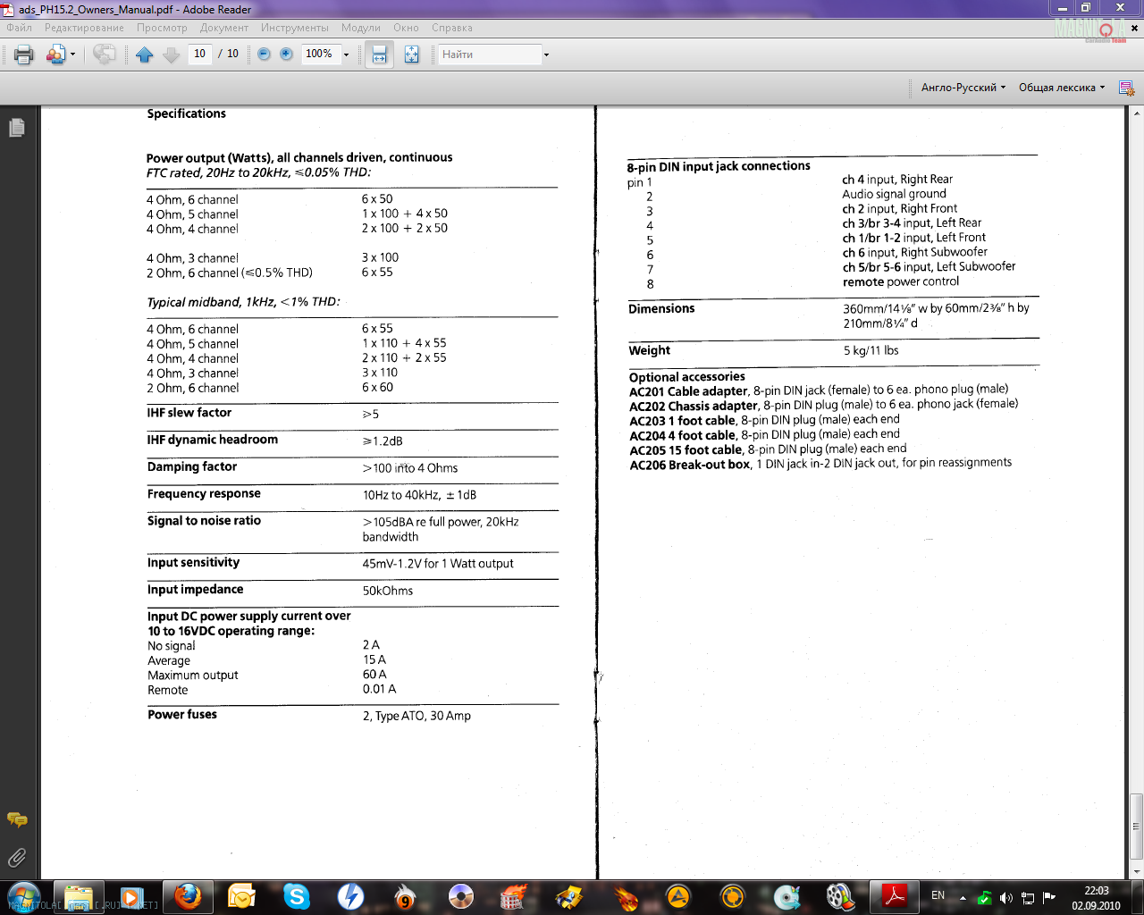
Task: Open Skype from the taskbar
Action: pos(297,896)
